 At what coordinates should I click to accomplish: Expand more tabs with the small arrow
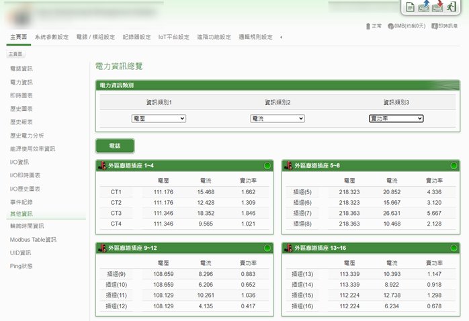pos(280,38)
